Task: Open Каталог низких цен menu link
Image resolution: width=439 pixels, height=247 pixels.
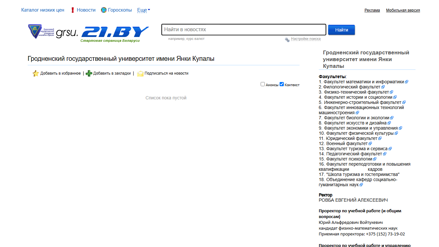Action: pyautogui.click(x=43, y=10)
